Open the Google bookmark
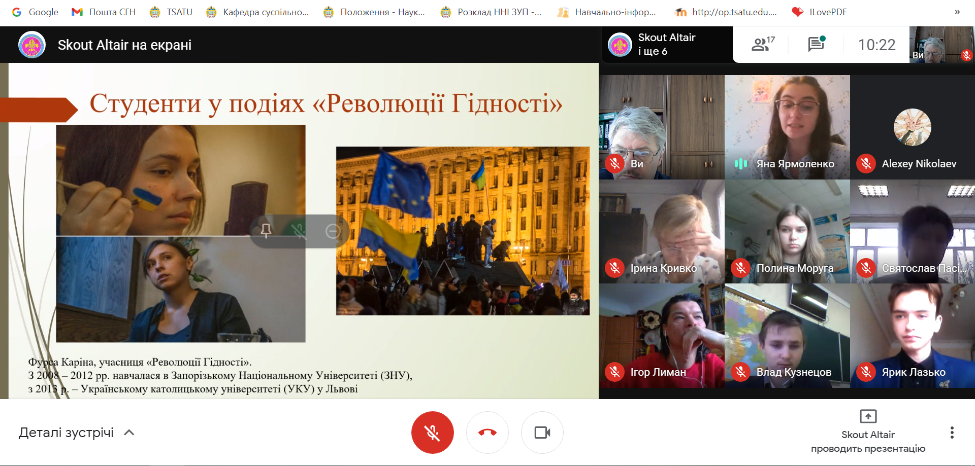 pos(35,12)
